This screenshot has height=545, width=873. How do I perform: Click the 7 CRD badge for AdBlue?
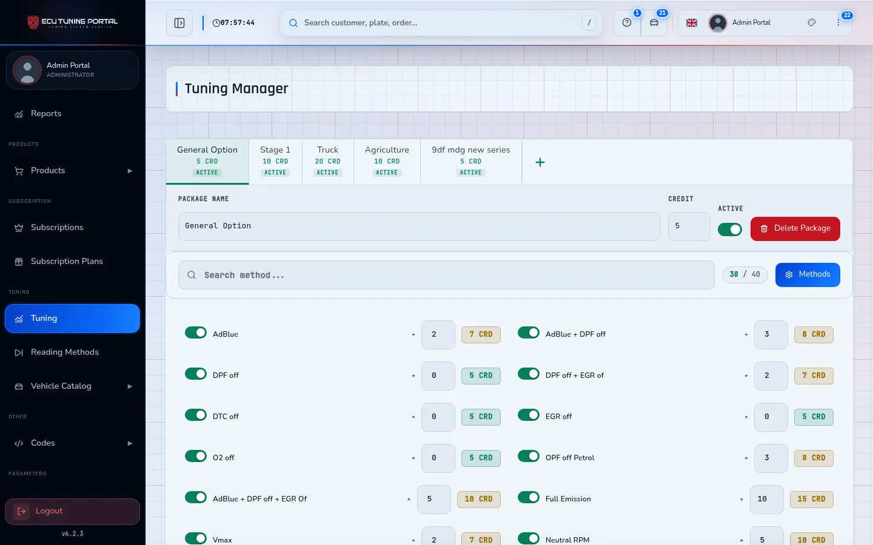481,335
